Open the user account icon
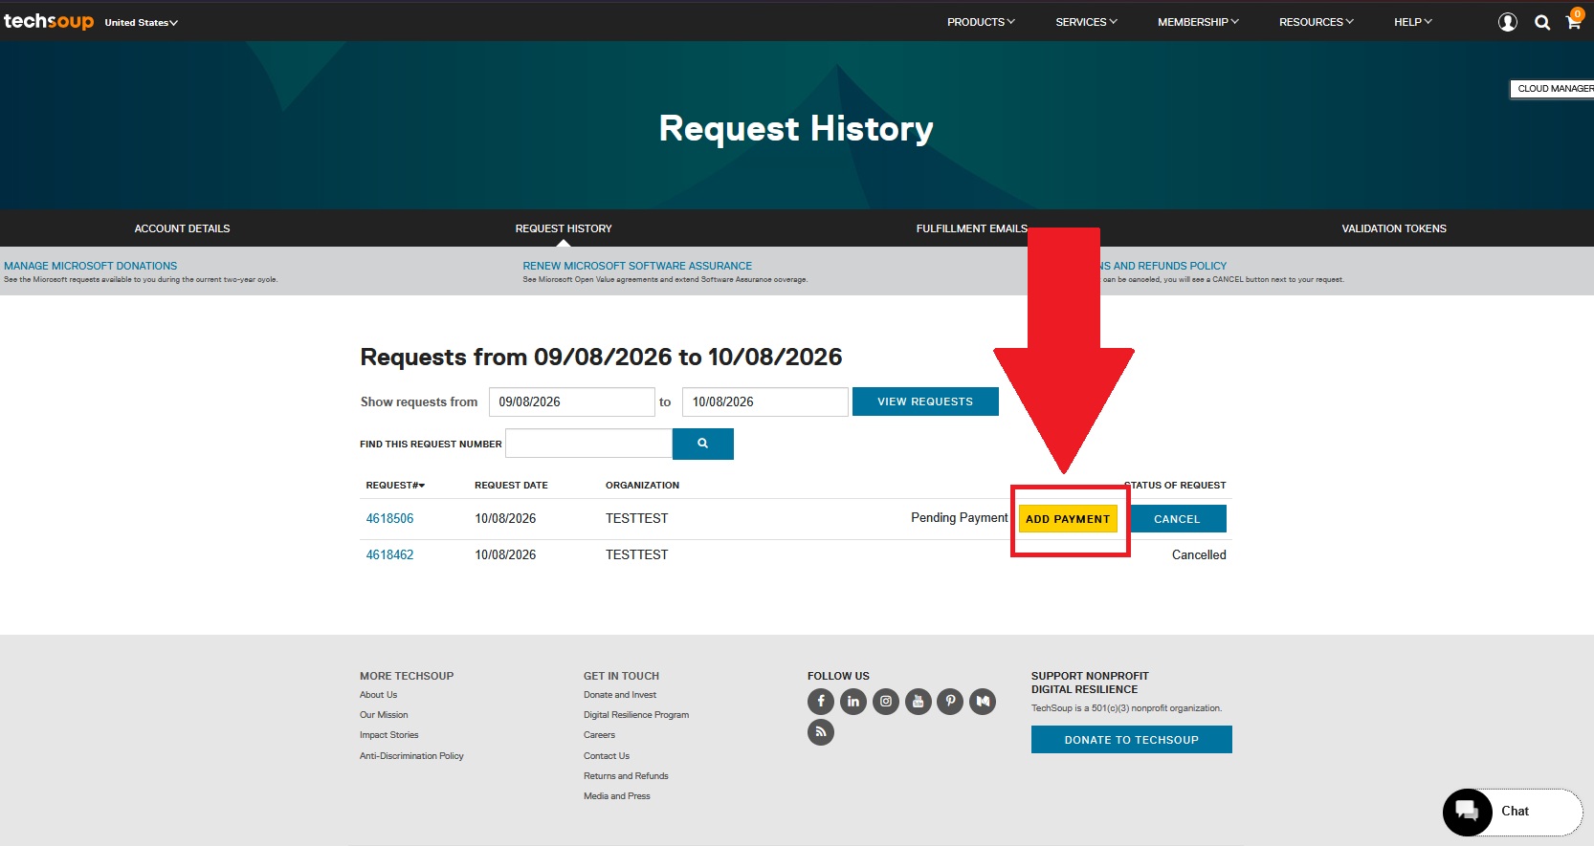 click(1508, 22)
